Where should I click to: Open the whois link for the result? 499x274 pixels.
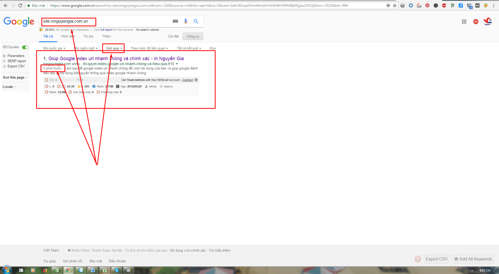pyautogui.click(x=151, y=86)
